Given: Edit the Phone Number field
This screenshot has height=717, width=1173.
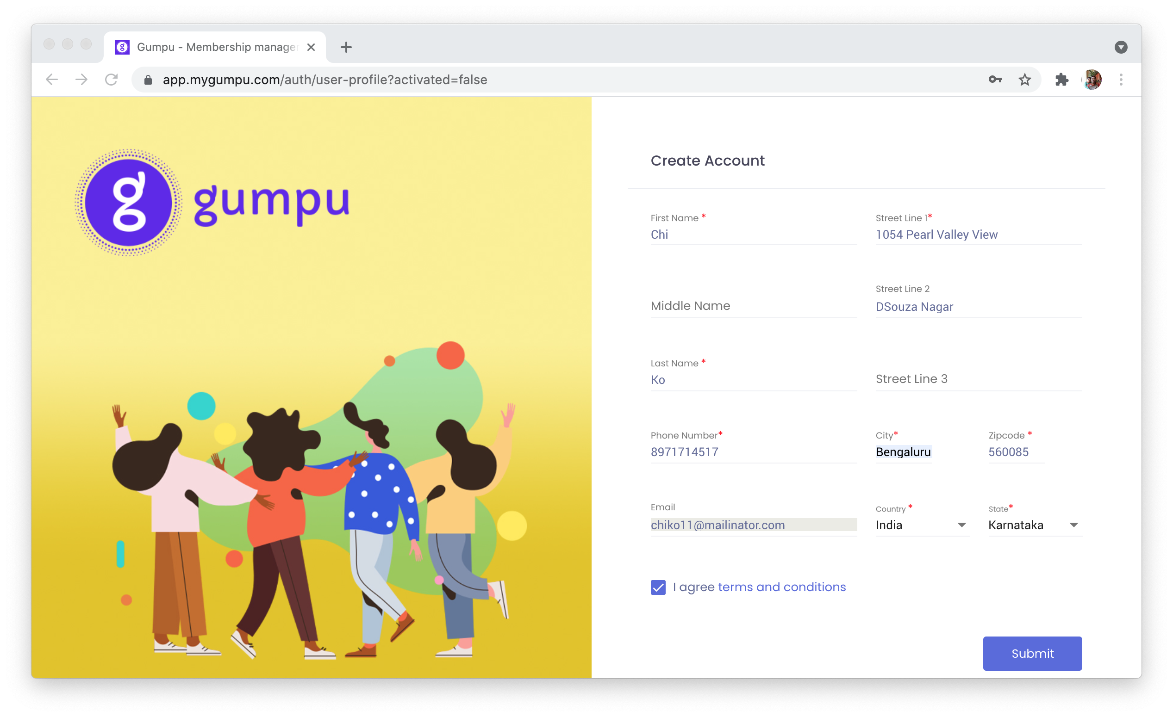Looking at the screenshot, I should pyautogui.click(x=754, y=452).
